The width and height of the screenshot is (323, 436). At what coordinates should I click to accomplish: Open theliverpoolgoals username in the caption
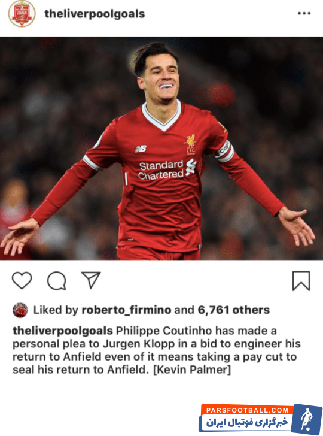[x=63, y=331]
